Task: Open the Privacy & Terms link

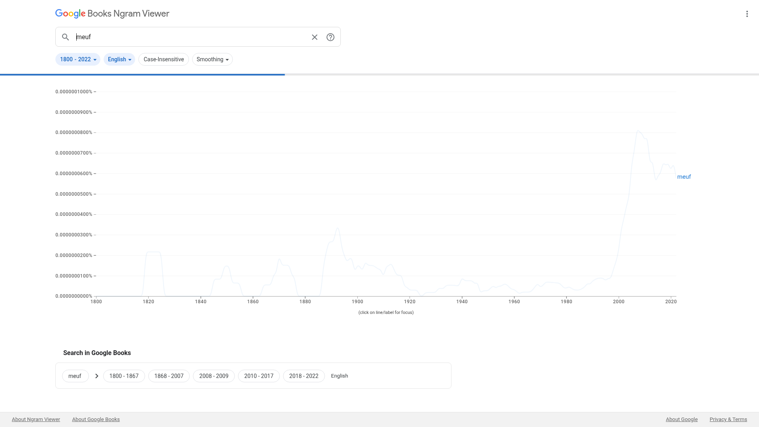Action: tap(728, 419)
